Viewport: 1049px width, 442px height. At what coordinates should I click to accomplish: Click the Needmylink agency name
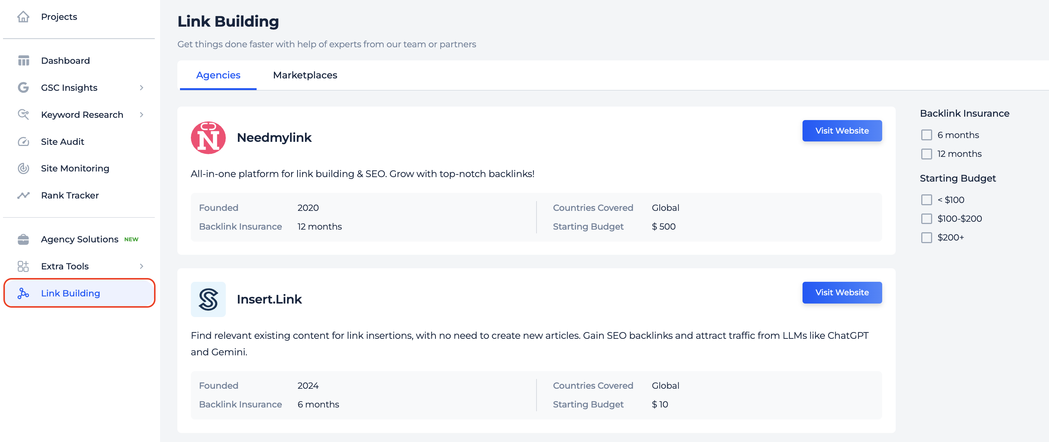tap(274, 137)
